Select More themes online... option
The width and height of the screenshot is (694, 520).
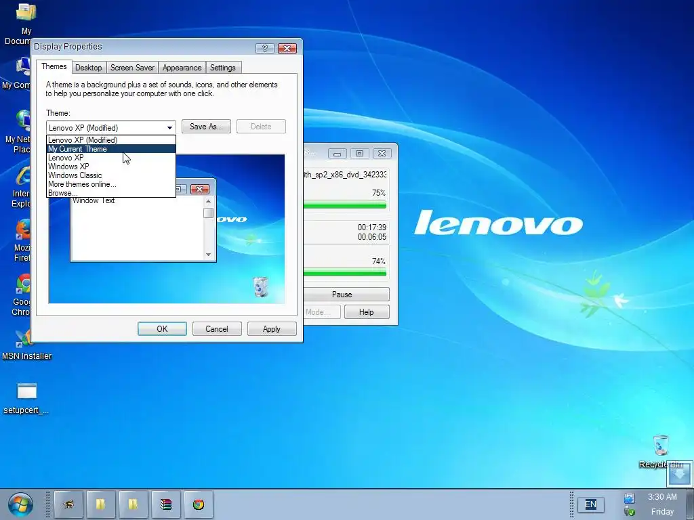click(x=111, y=184)
